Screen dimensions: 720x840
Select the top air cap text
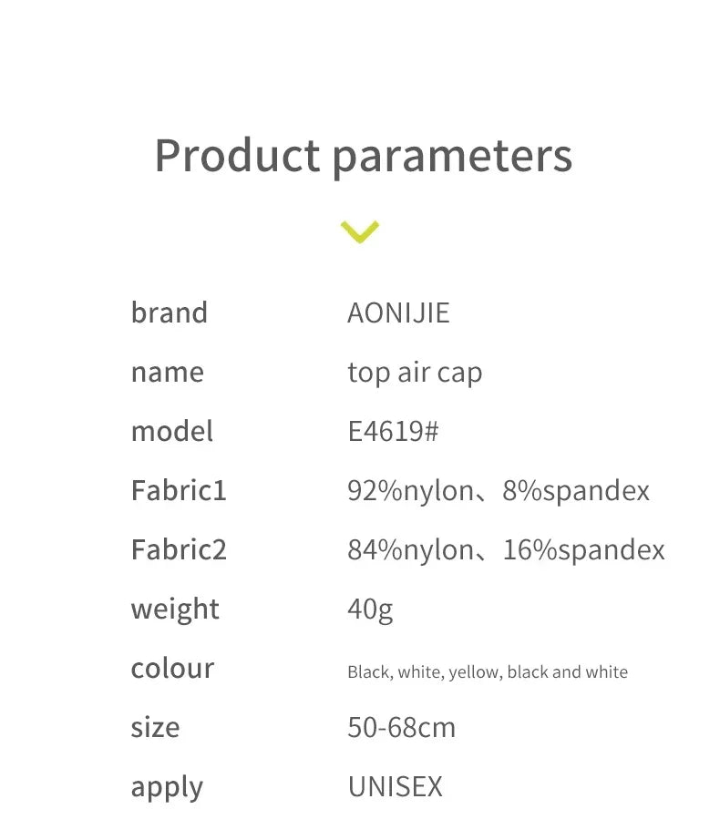coord(415,373)
